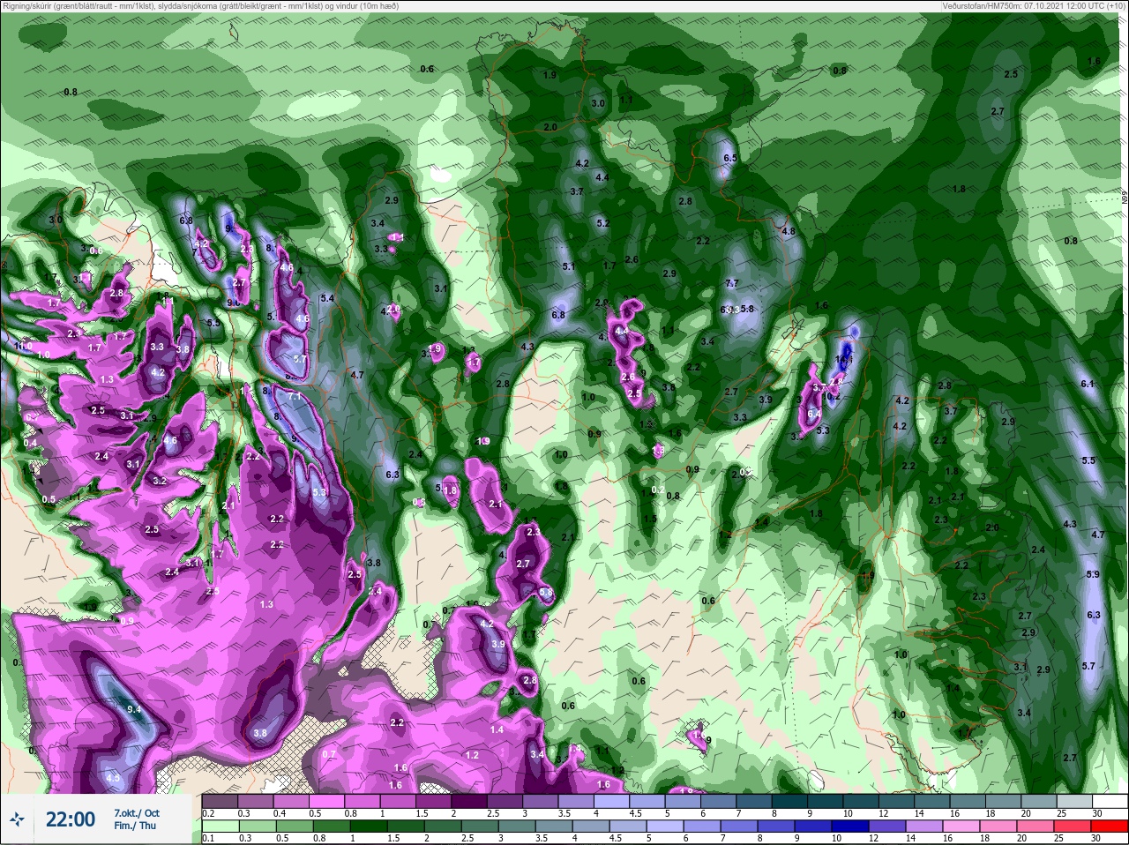Pick the 4–4.5 lavender swatch in upper legend row
The height and width of the screenshot is (845, 1129).
tap(613, 801)
